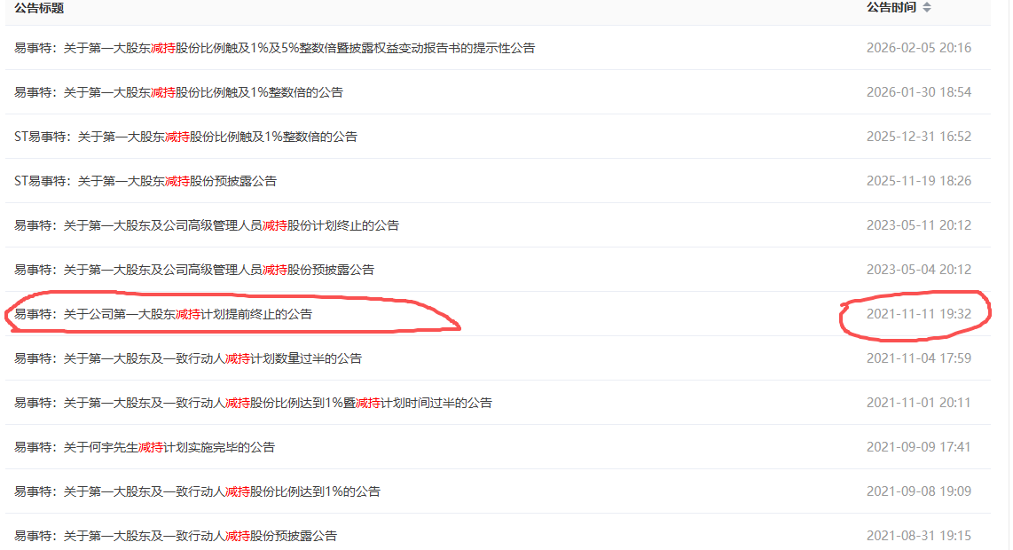
Task: Select the date 2023-05-11 20:12
Action: 919,225
